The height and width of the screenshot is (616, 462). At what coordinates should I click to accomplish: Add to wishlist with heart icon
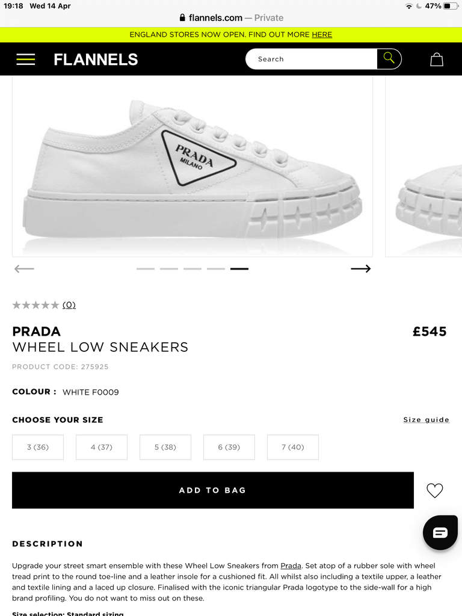[x=434, y=490]
